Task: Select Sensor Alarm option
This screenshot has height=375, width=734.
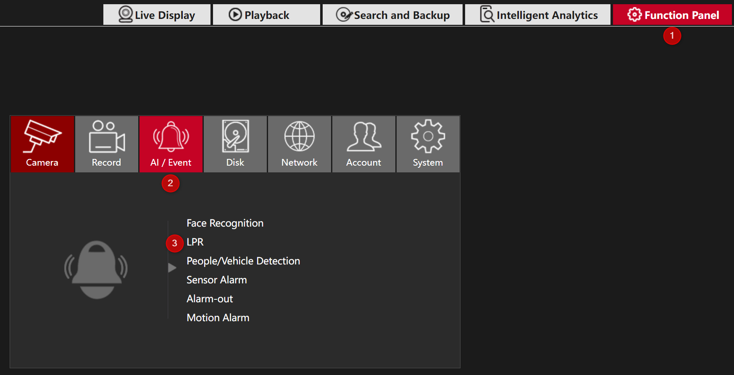Action: click(216, 280)
